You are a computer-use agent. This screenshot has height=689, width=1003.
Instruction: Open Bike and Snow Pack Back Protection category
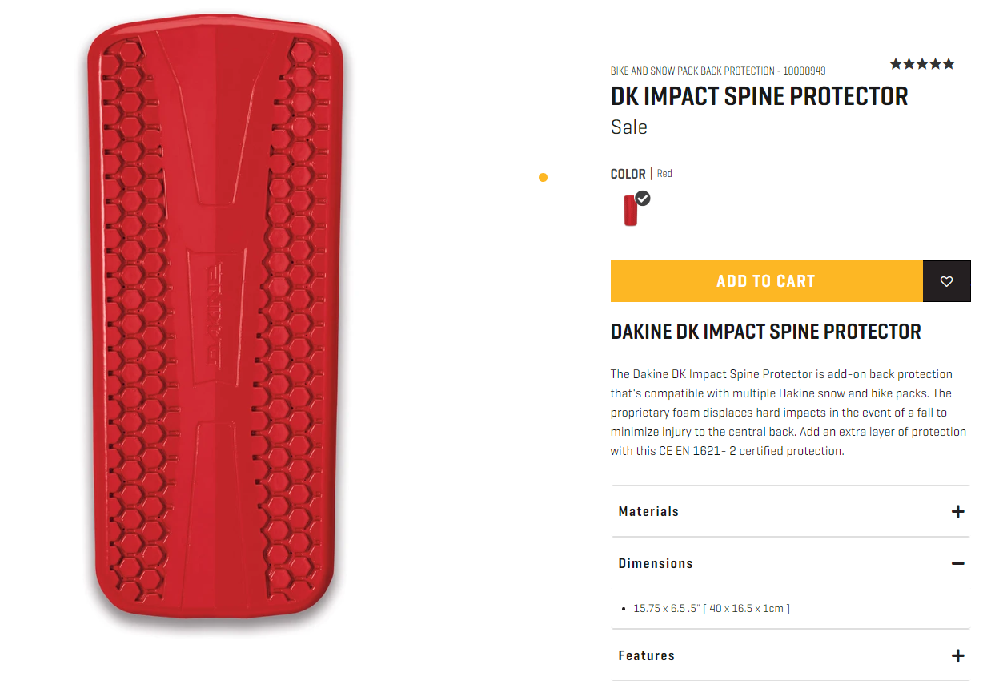coord(692,71)
